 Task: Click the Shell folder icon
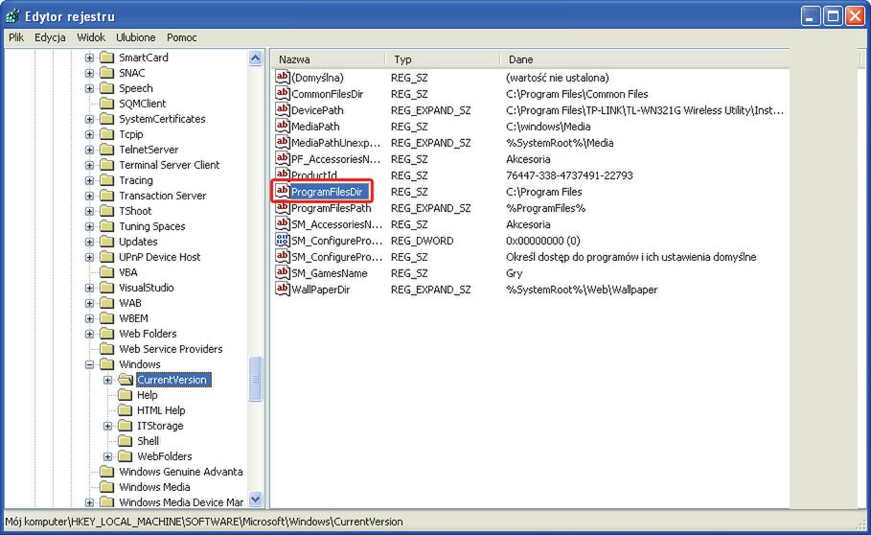125,441
